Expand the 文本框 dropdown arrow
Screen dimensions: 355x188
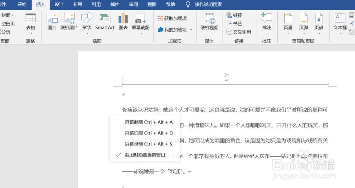pos(340,33)
